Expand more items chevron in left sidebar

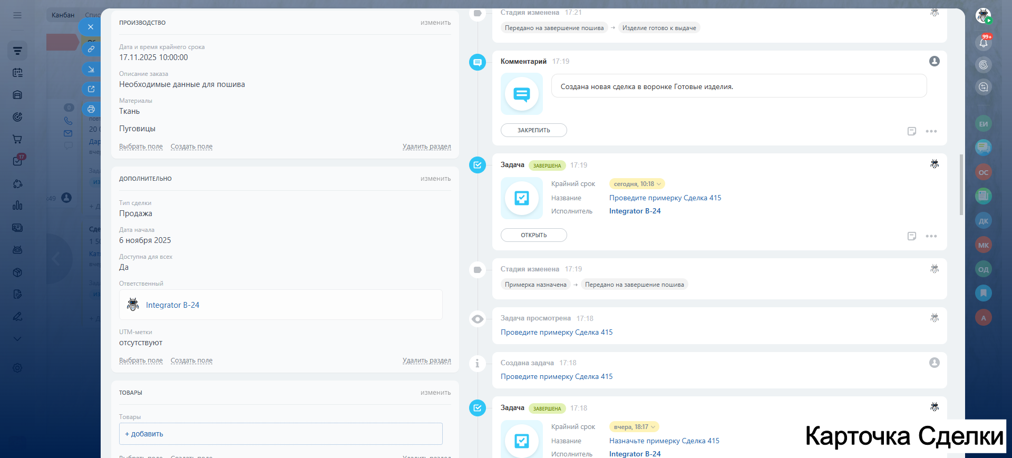click(17, 338)
